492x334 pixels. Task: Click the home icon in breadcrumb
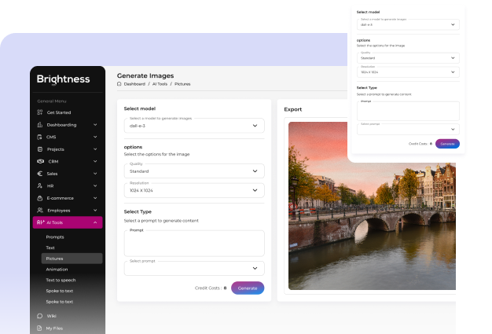coord(119,83)
